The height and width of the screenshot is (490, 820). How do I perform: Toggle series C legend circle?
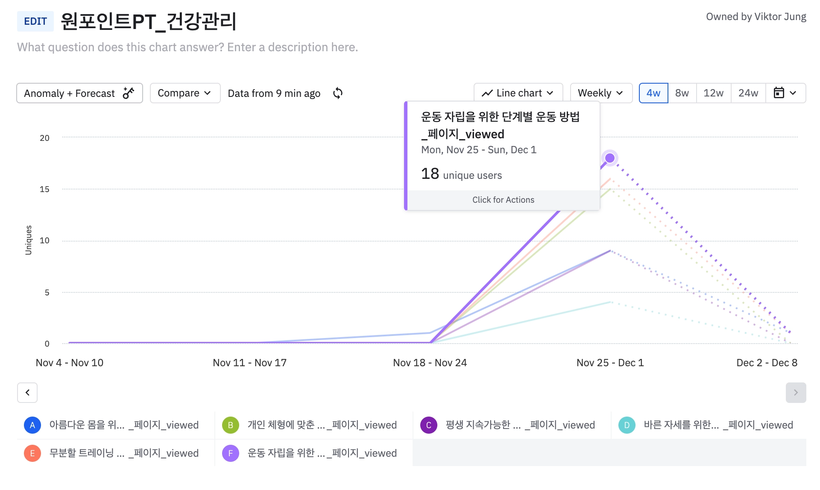pos(429,425)
